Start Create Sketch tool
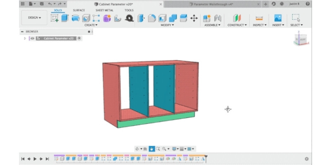Image resolution: width=331 pixels, height=165 pixels. 55,18
